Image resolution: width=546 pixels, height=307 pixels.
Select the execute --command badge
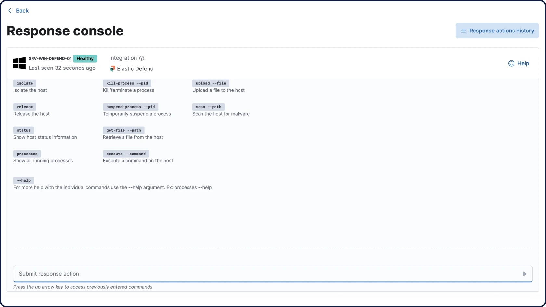tap(126, 154)
